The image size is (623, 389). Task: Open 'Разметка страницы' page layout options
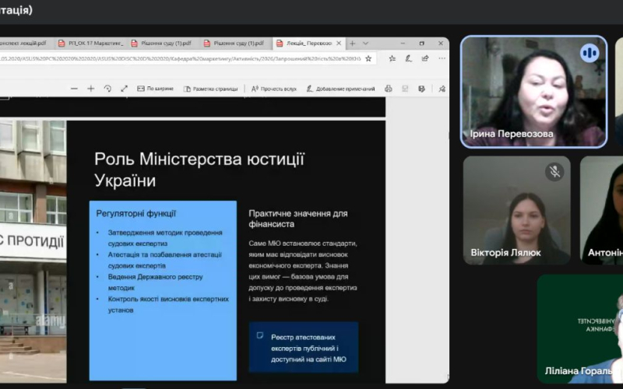[210, 89]
